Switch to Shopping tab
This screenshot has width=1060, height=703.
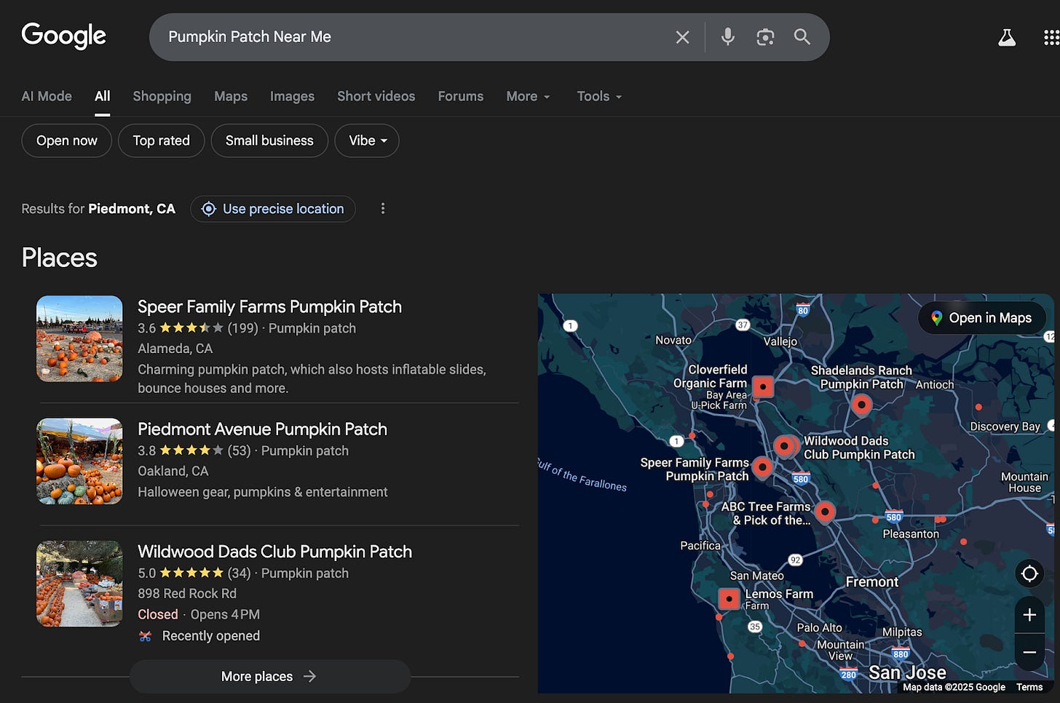tap(162, 96)
